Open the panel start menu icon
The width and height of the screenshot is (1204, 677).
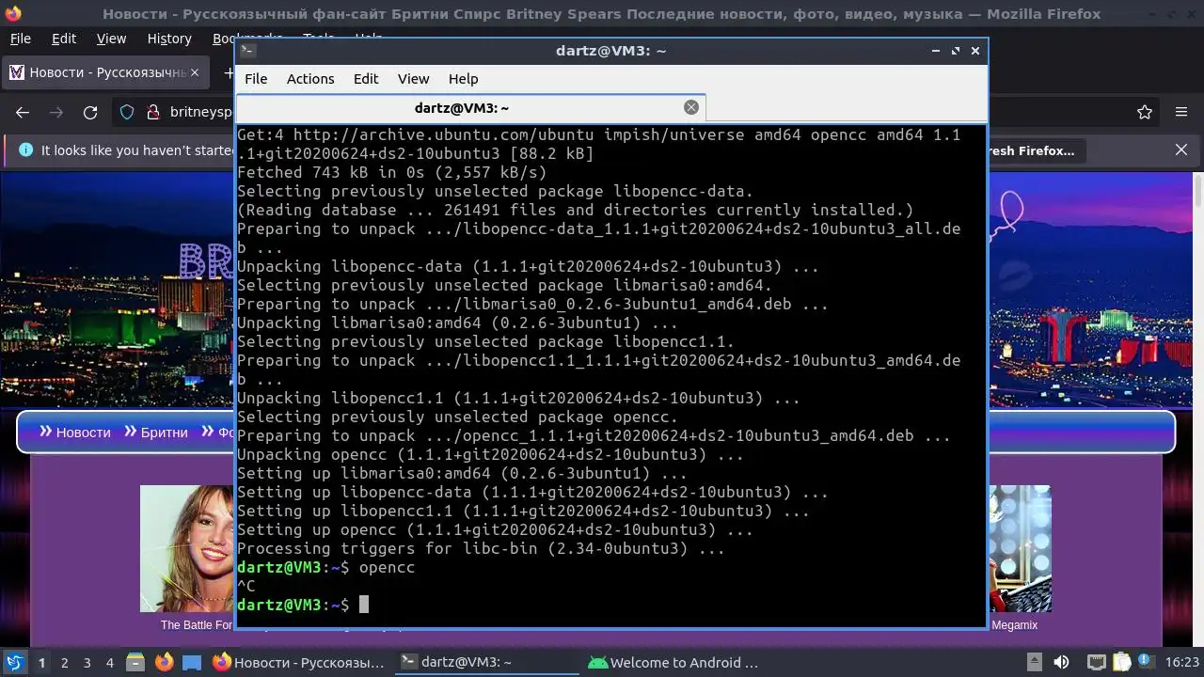pyautogui.click(x=14, y=662)
